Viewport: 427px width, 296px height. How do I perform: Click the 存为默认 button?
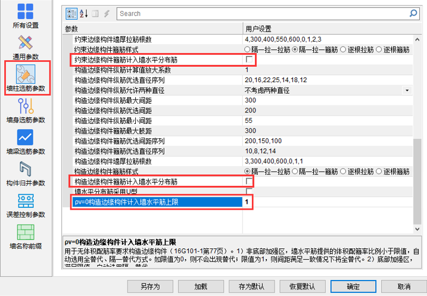pos(251,286)
